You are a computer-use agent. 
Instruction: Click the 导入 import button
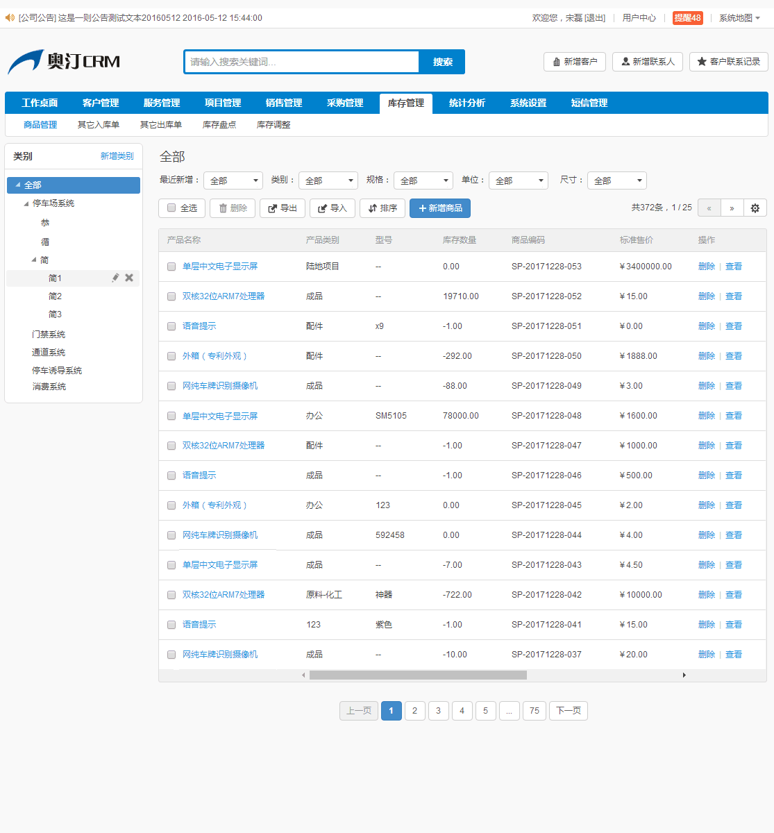click(333, 208)
